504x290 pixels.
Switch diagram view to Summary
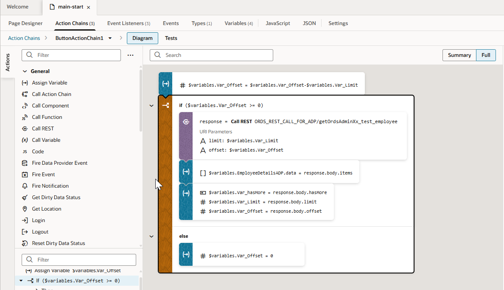tap(459, 55)
